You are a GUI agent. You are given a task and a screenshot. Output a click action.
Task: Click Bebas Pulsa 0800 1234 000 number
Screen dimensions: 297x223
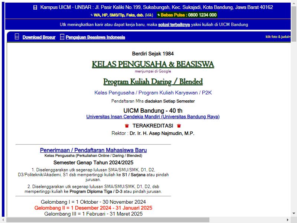pyautogui.click(x=189, y=15)
